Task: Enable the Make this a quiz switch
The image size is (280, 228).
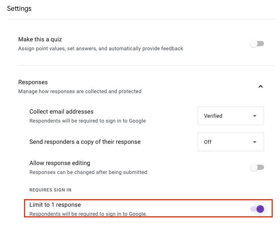Action: 257,44
